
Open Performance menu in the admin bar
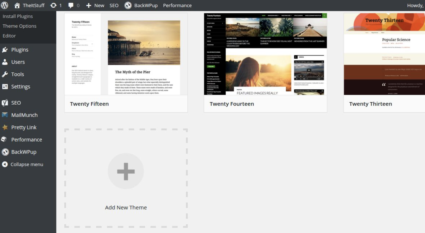point(177,5)
